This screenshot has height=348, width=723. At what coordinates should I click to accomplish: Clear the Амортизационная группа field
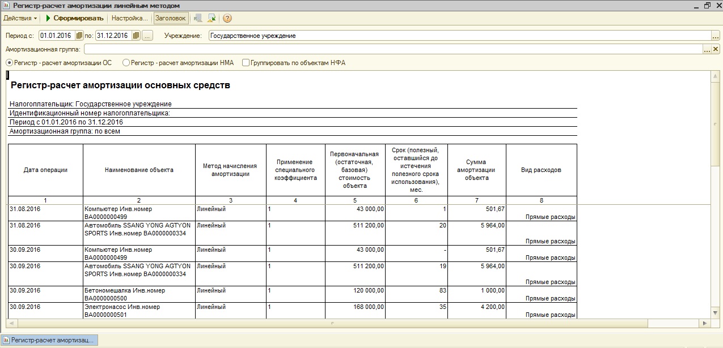tap(716, 50)
